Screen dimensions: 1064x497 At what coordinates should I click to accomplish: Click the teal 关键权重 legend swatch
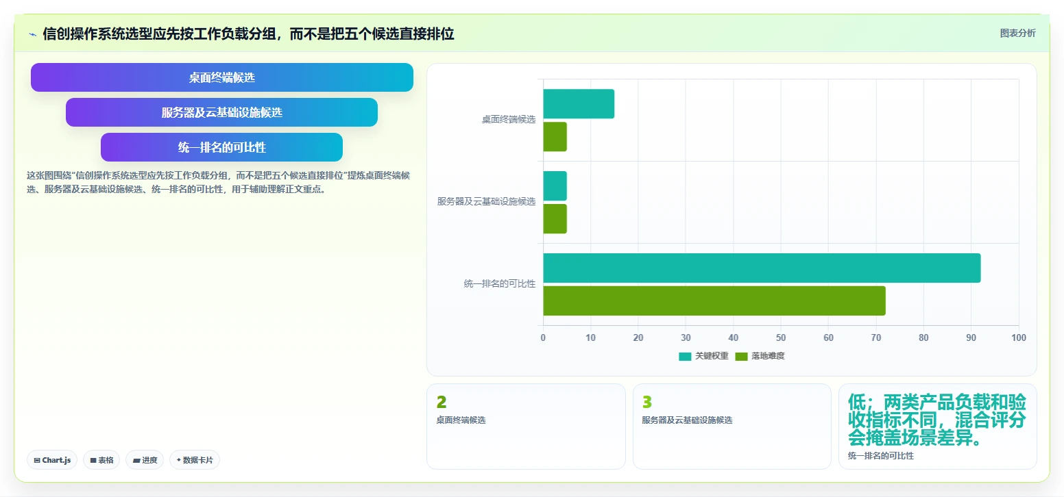tap(686, 356)
